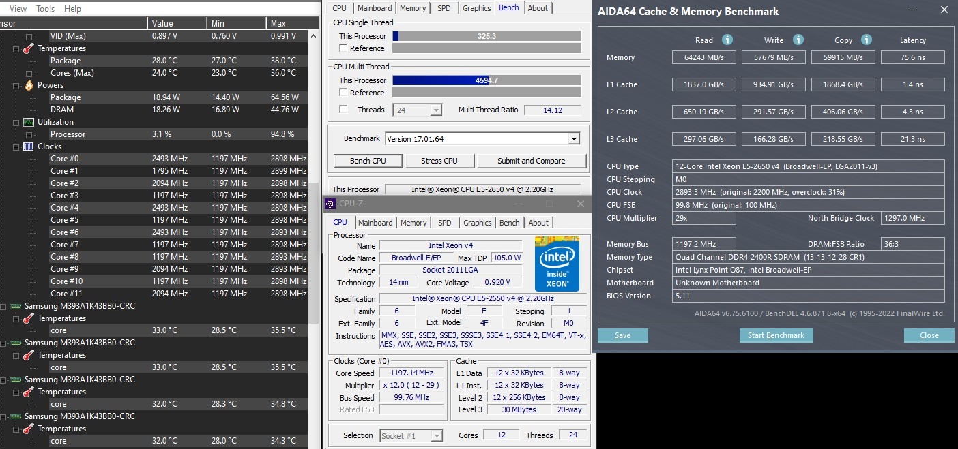Collapse Temperatures node above Package row
Screen dimensions: 958x449
16,48
